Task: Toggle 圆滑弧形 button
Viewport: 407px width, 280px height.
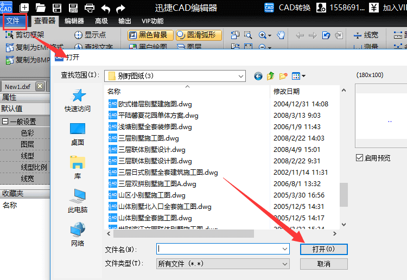Action: tap(199, 35)
